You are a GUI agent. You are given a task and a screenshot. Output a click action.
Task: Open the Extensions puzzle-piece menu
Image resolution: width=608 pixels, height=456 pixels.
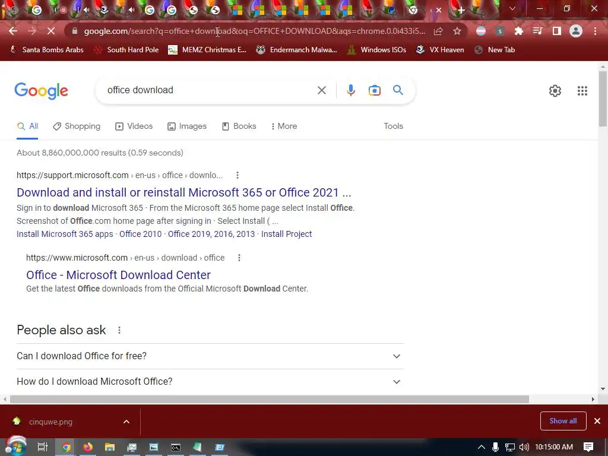[x=518, y=31]
